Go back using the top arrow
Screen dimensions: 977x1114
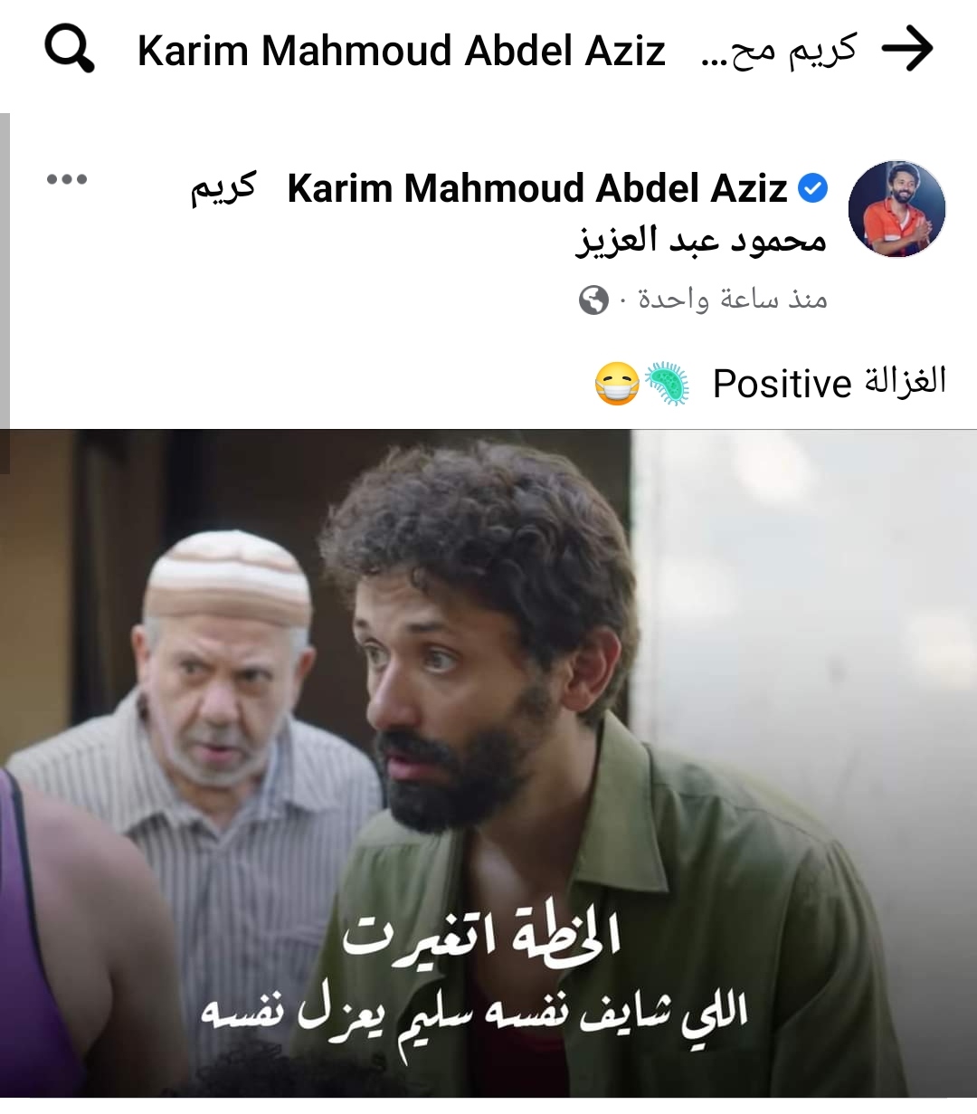pyautogui.click(x=907, y=49)
